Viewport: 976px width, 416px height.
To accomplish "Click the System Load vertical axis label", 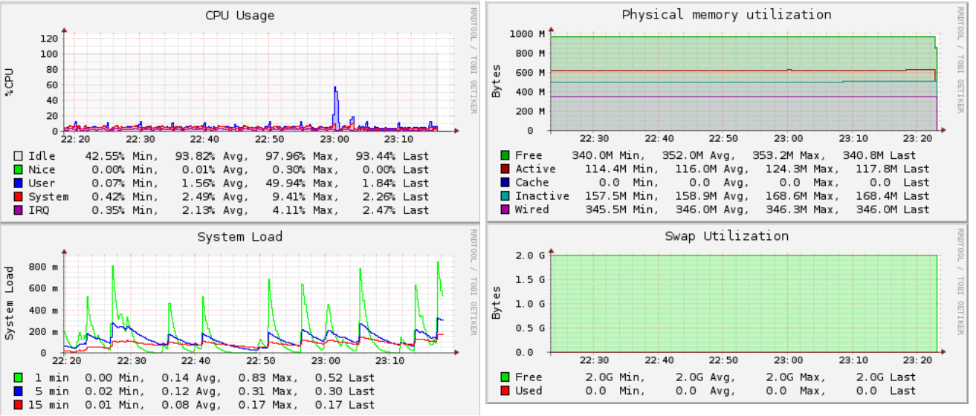I will pos(10,304).
